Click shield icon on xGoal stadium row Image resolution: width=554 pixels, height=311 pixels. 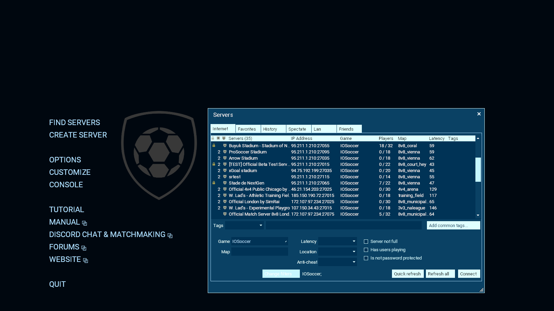(225, 170)
